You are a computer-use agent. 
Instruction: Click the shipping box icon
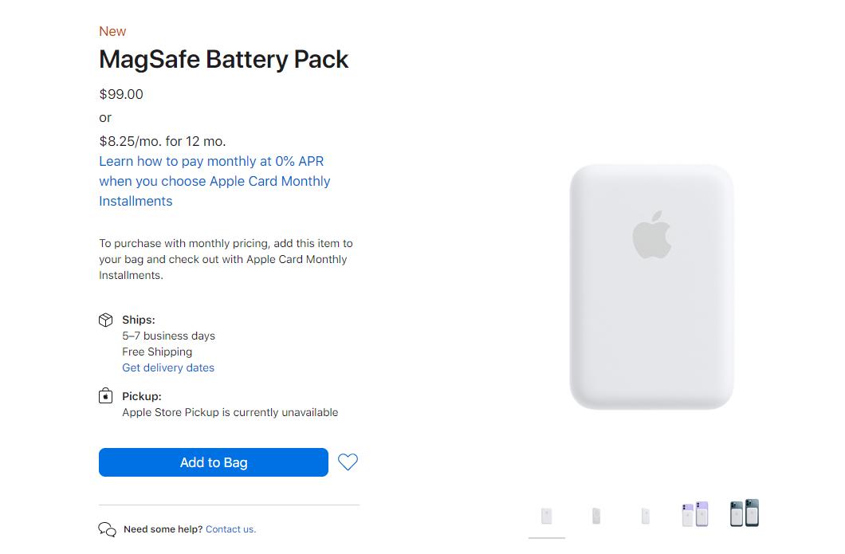pos(105,320)
